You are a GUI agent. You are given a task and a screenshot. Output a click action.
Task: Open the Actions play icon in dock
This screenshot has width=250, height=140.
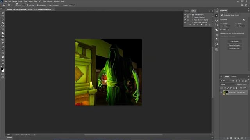point(216,16)
